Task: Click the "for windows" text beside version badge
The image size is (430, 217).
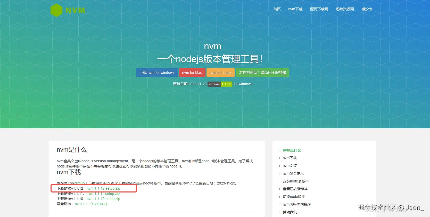Action: 243,84
